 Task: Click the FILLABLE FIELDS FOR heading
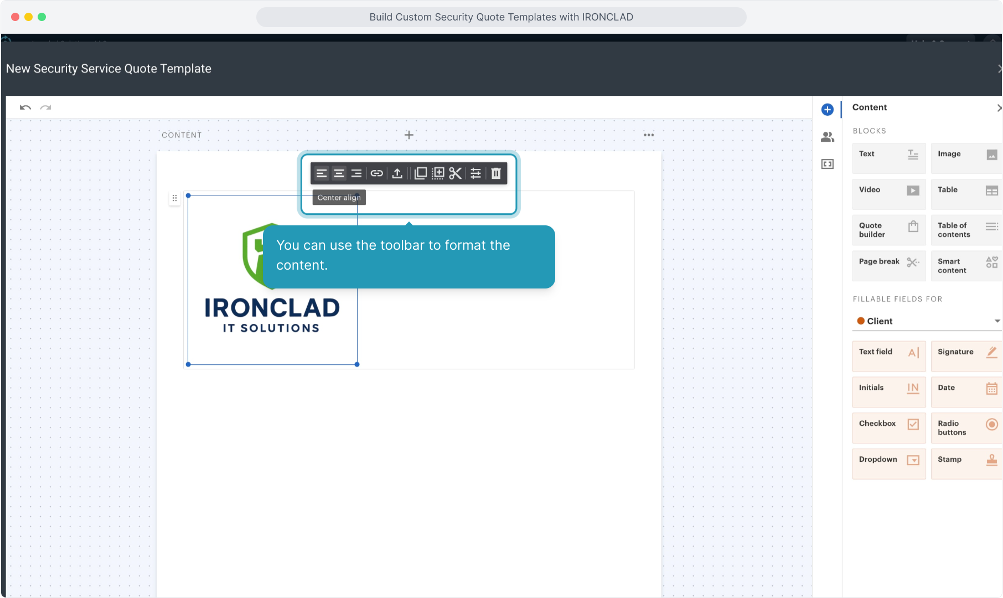point(897,299)
